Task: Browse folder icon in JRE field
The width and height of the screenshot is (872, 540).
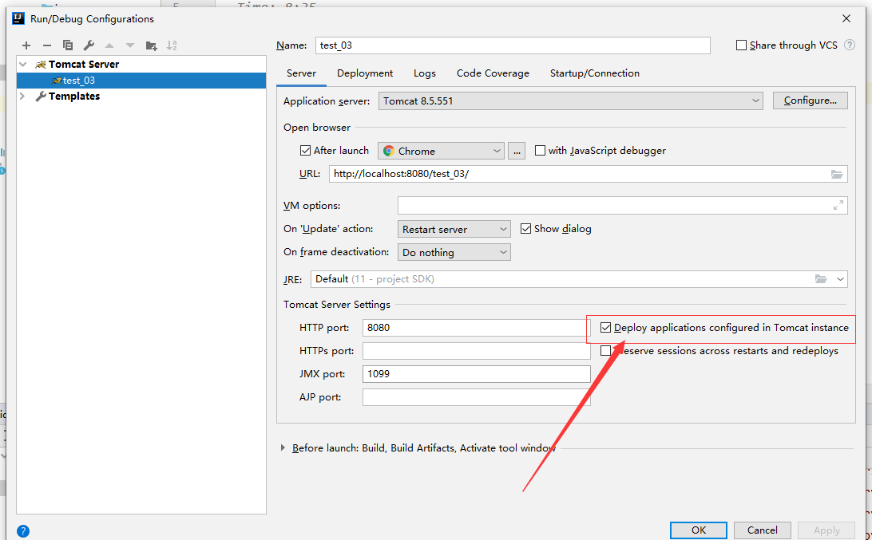Action: click(x=821, y=279)
